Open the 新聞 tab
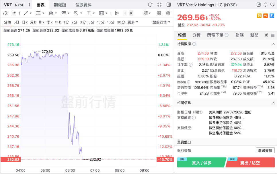 254,35
